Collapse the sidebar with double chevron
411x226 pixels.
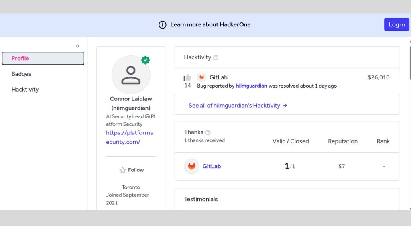point(78,46)
